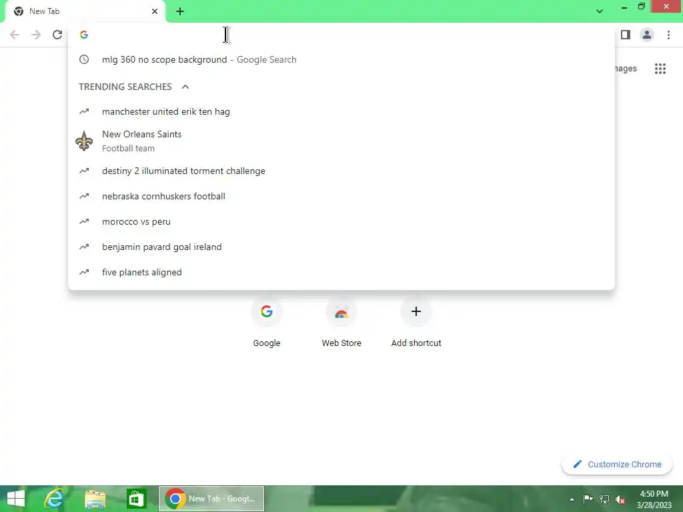Open the Action Center flag icon
The height and width of the screenshot is (512, 683).
coord(588,499)
